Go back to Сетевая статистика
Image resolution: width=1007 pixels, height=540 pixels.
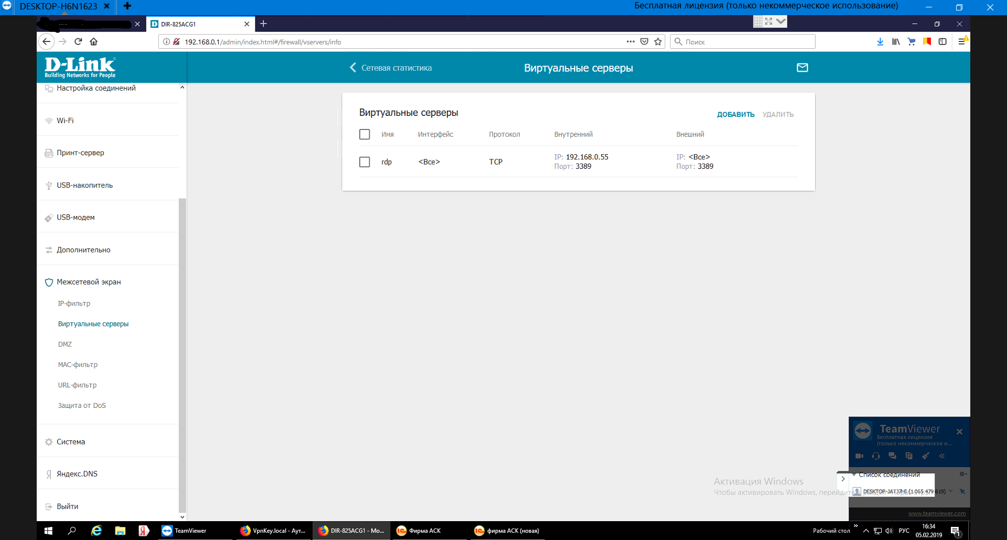(391, 68)
